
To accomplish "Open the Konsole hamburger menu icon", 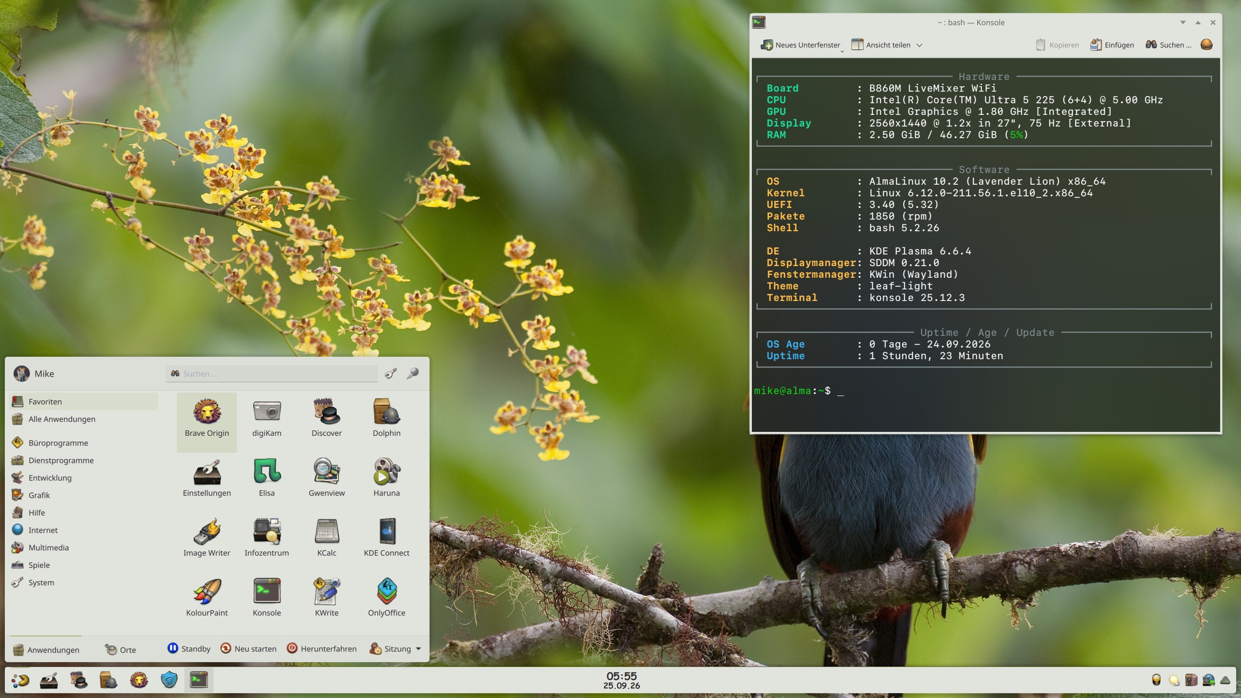I will (x=1207, y=45).
